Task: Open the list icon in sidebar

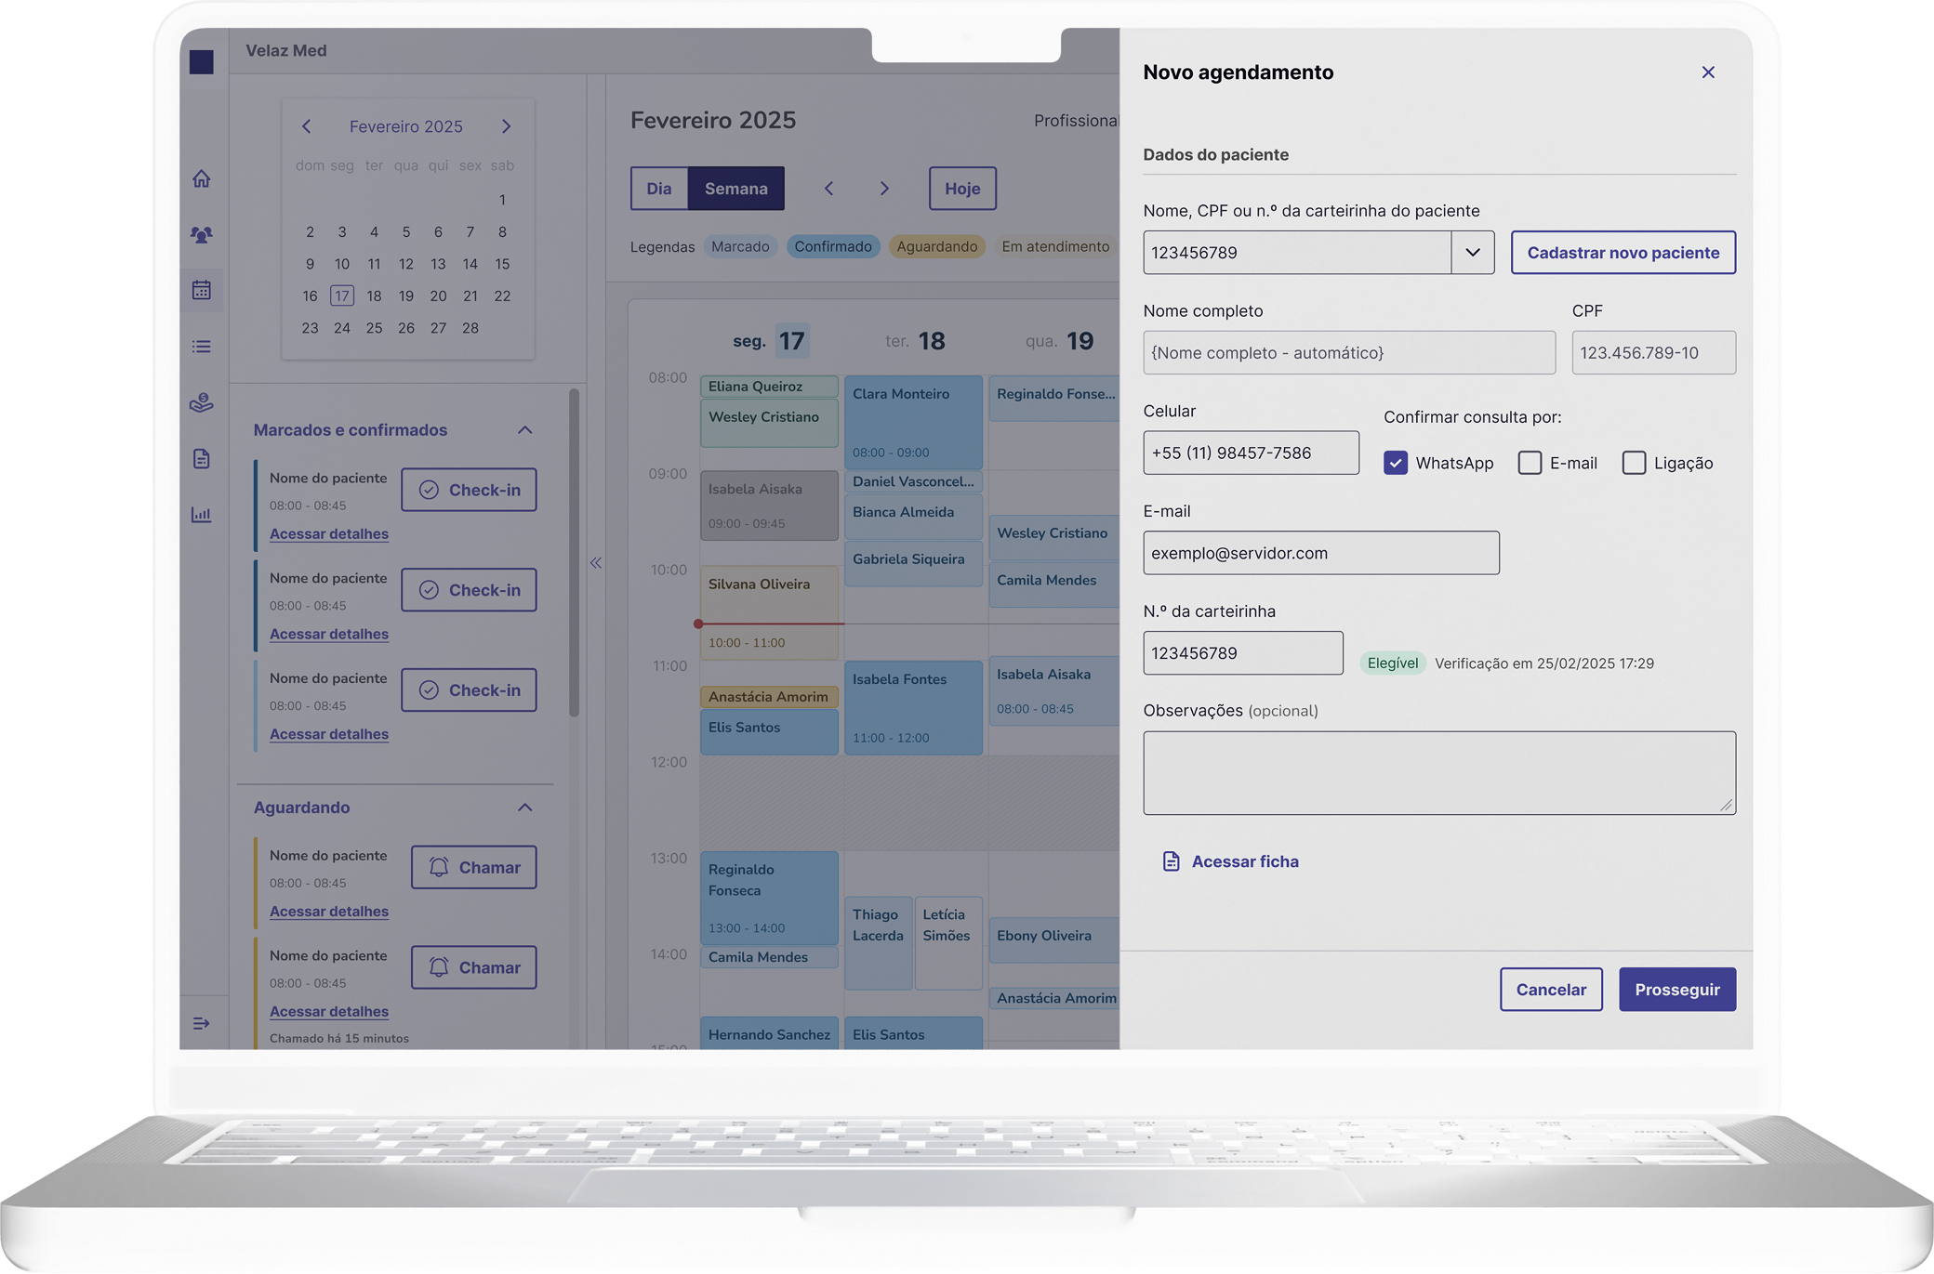Action: point(202,347)
